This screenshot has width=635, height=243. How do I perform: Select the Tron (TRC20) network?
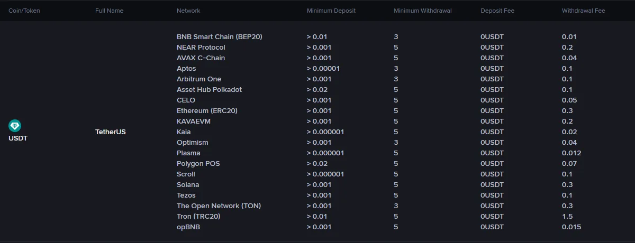point(198,217)
